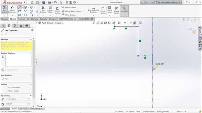
Task: Click the Zoom to Fit icon
Action: click(x=94, y=23)
